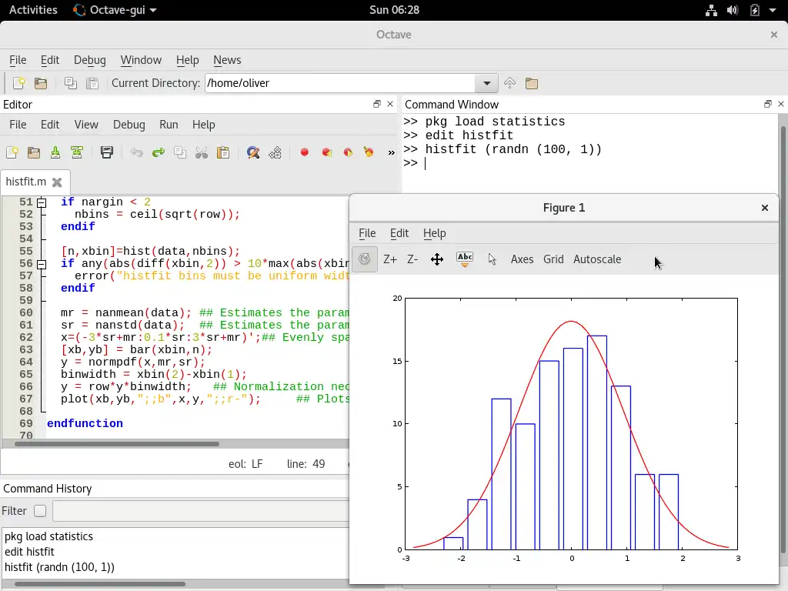Select the Pan tool in Figure 1

[x=436, y=259]
